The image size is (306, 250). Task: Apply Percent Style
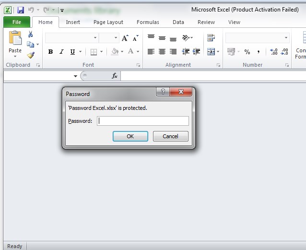coord(247,52)
